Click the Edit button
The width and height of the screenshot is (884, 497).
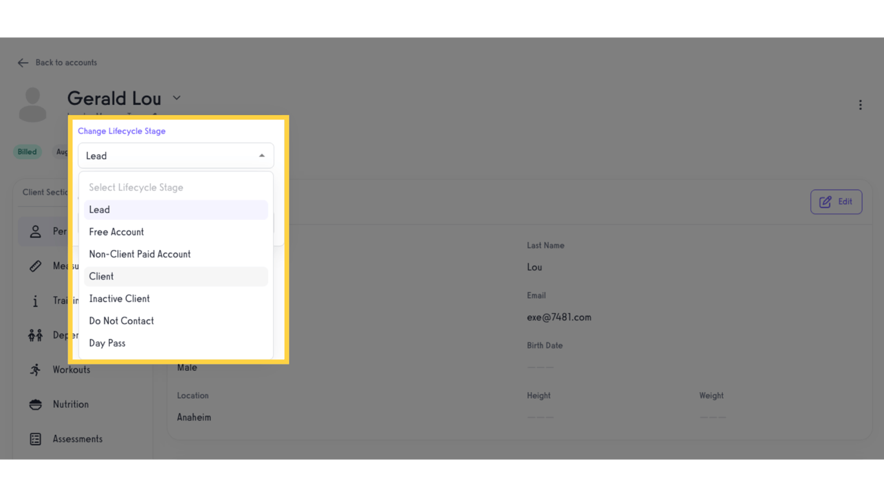[836, 201]
